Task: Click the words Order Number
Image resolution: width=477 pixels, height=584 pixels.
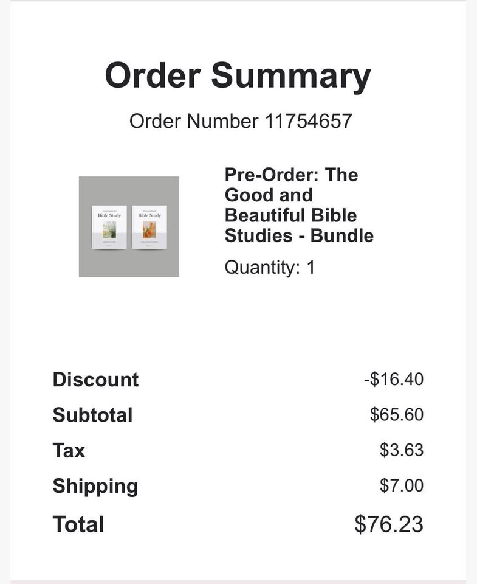Action: pos(193,121)
